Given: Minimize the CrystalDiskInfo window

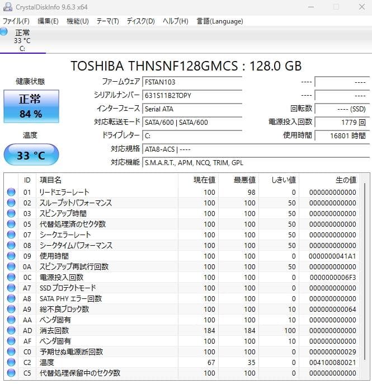Looking at the screenshot, I should click(311, 7).
